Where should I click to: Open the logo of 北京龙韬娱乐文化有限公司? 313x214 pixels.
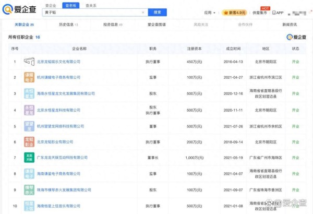click(x=29, y=62)
